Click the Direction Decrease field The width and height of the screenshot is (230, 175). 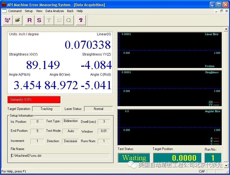70,141
